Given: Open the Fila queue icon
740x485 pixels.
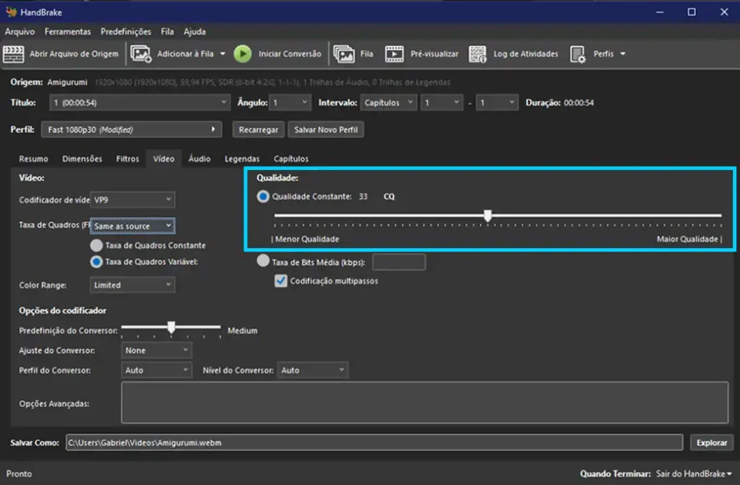Looking at the screenshot, I should pyautogui.click(x=344, y=54).
